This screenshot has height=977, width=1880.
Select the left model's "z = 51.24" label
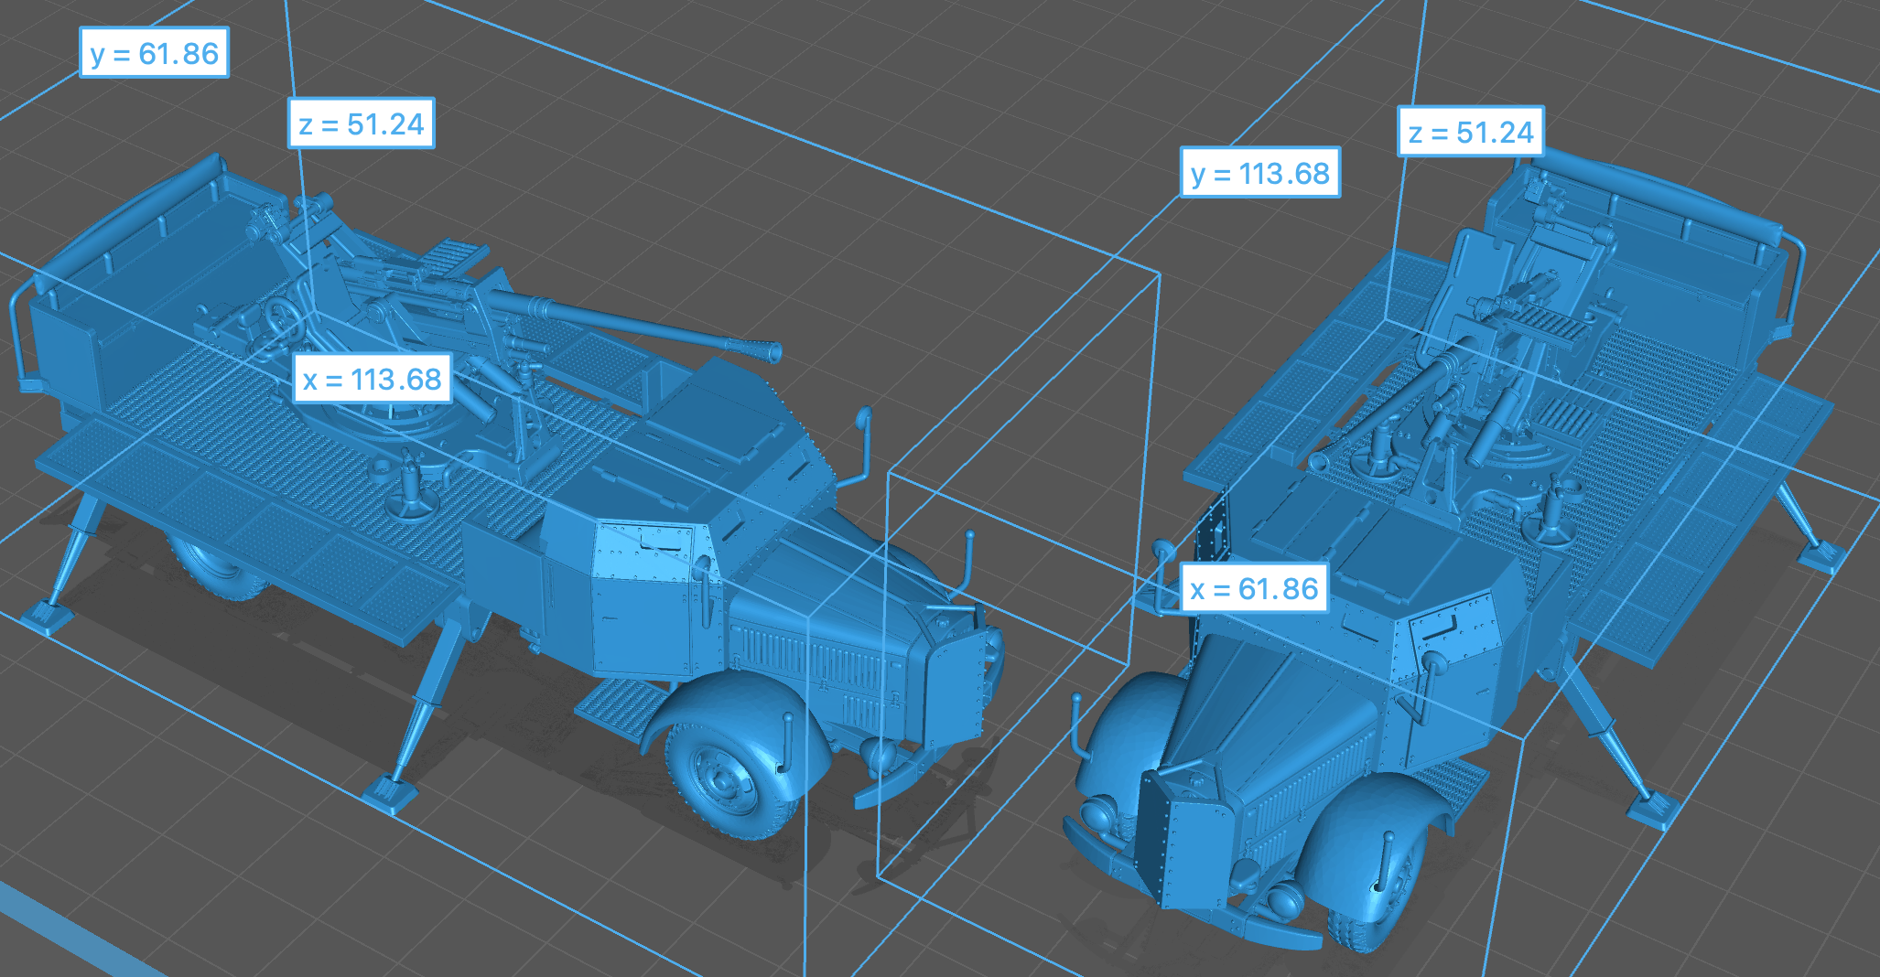point(362,123)
